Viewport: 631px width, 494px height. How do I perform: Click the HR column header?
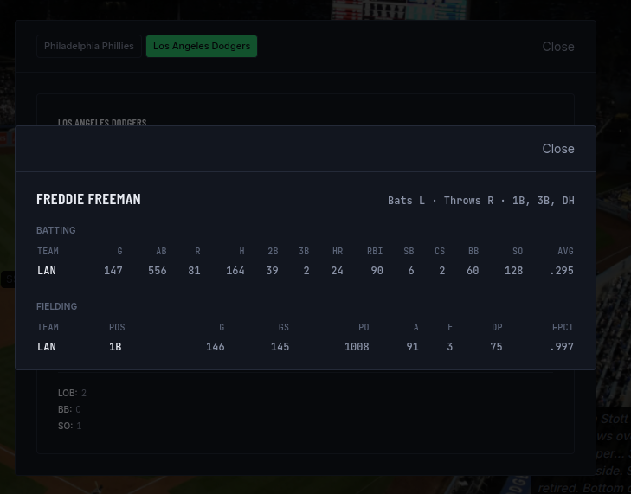[x=338, y=252]
